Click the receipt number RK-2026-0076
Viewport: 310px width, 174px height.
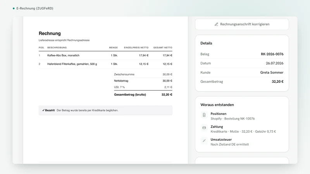click(x=272, y=54)
